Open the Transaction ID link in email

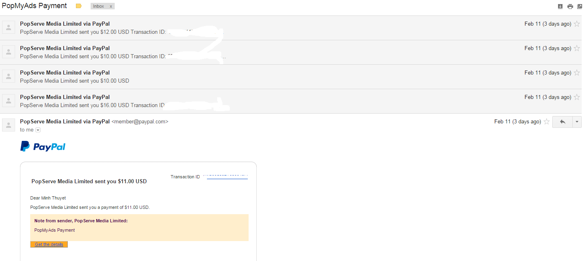pos(227,177)
